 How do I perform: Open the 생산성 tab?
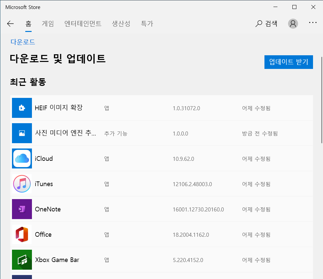(x=121, y=24)
